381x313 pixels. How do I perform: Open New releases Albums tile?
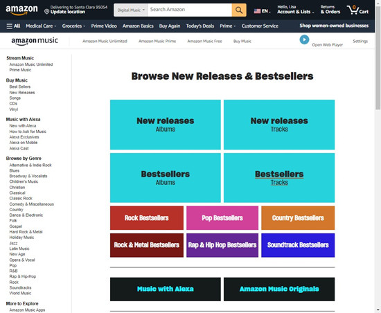[x=166, y=125]
